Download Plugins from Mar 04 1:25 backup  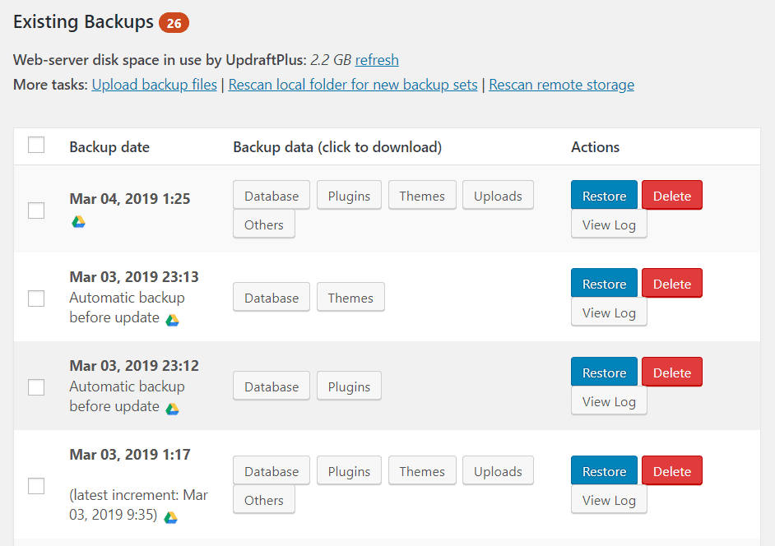click(349, 196)
